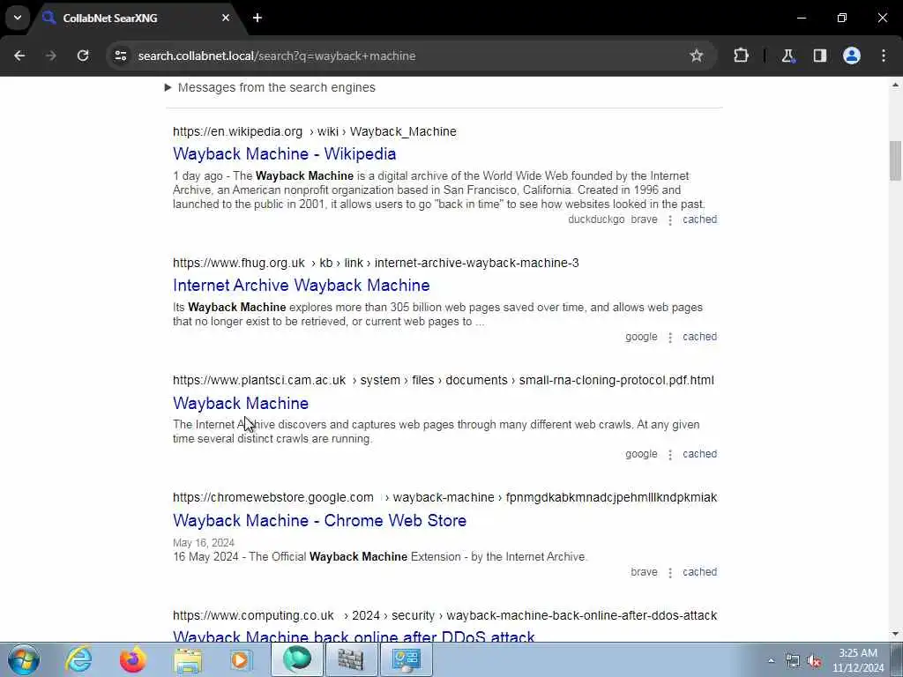Launch Firefox from the taskbar

pyautogui.click(x=132, y=659)
